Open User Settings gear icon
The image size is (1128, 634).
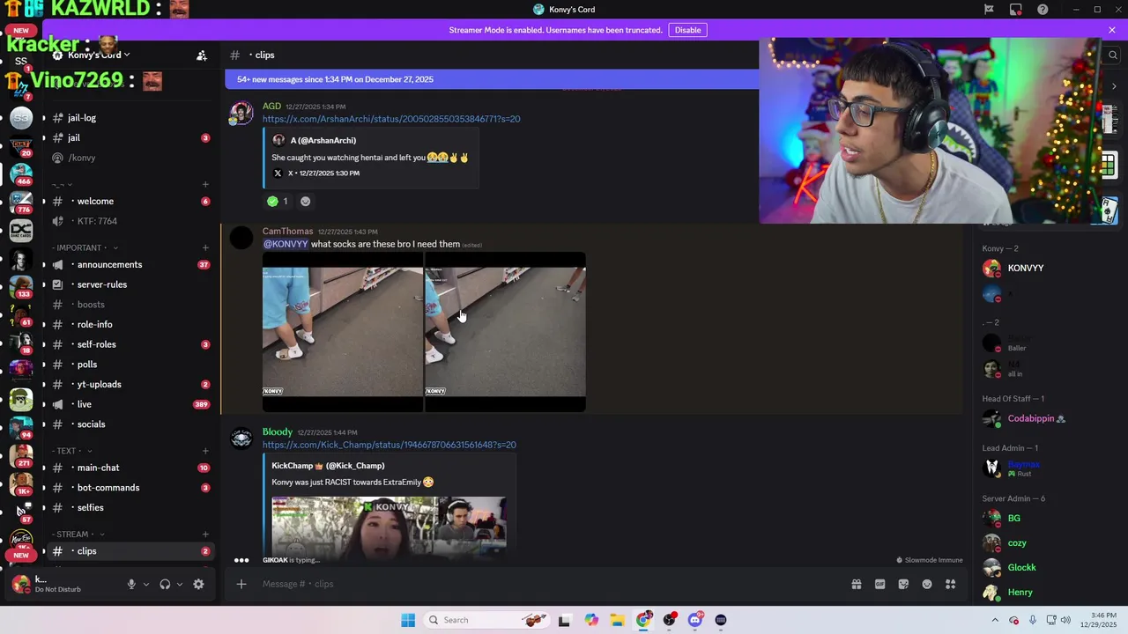pyautogui.click(x=198, y=584)
